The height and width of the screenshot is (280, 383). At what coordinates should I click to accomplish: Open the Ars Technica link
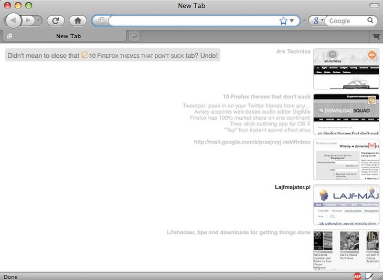293,51
